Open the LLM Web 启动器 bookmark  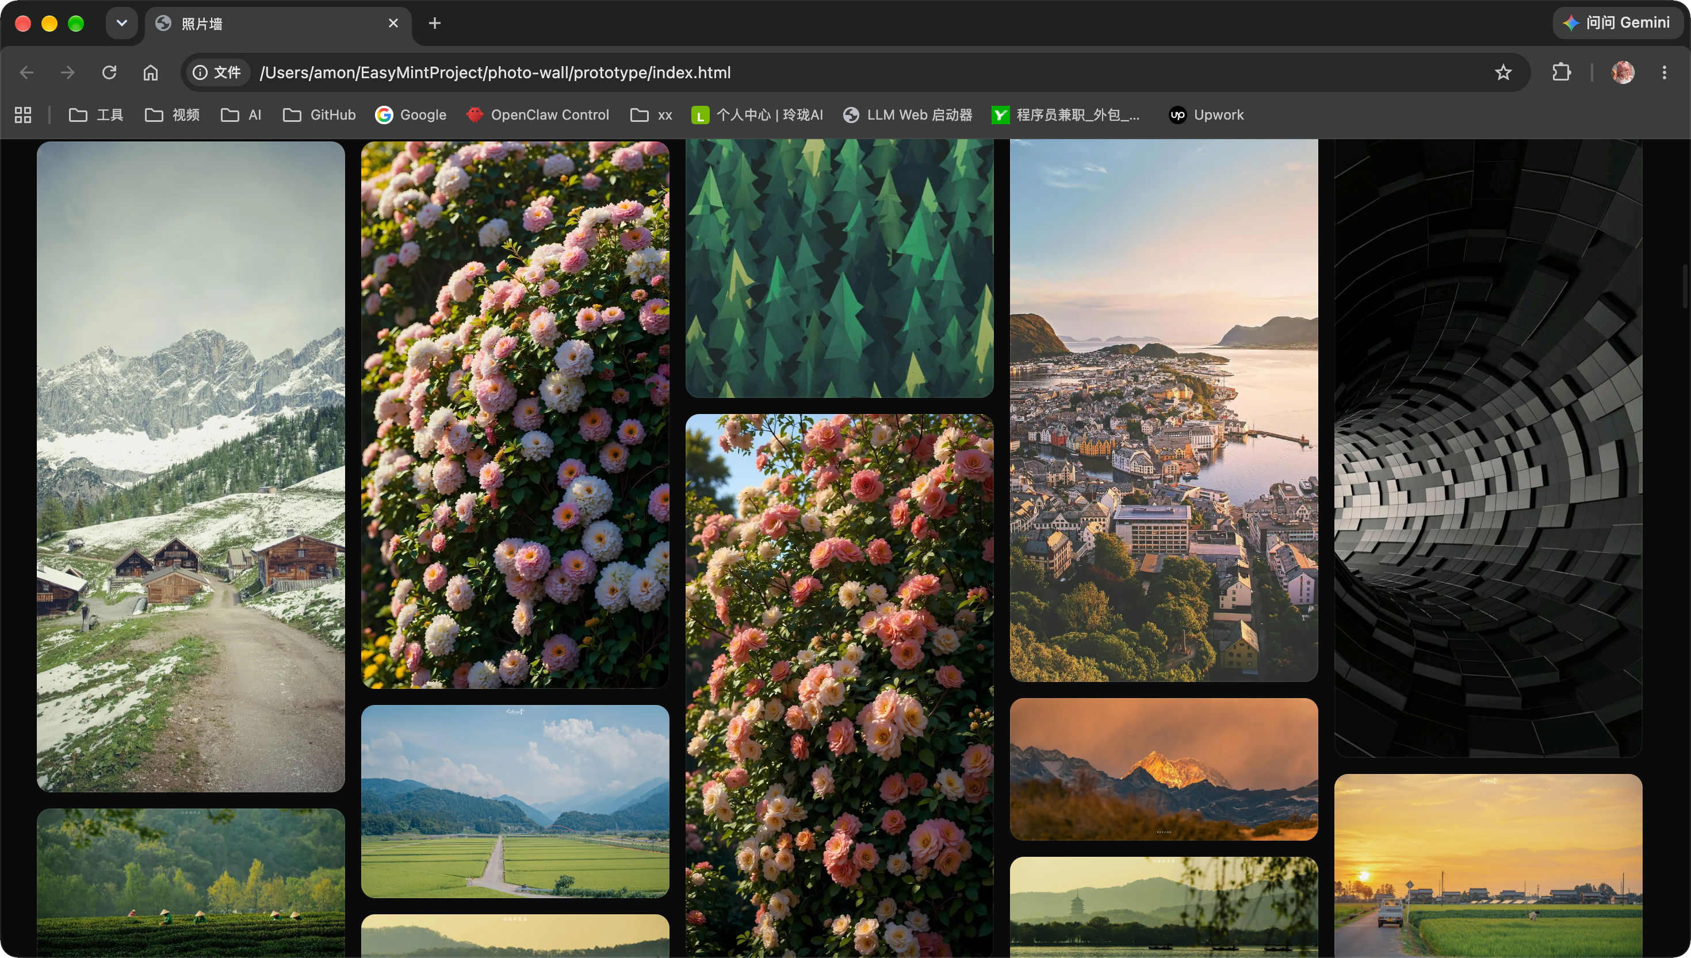908,115
